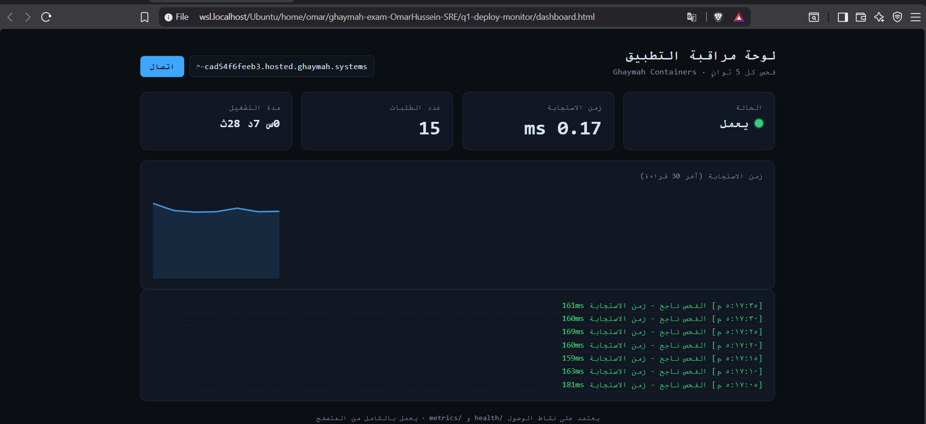This screenshot has width=926, height=424.
Task: Click the زمن الاستجابة card label
Action: click(574, 107)
